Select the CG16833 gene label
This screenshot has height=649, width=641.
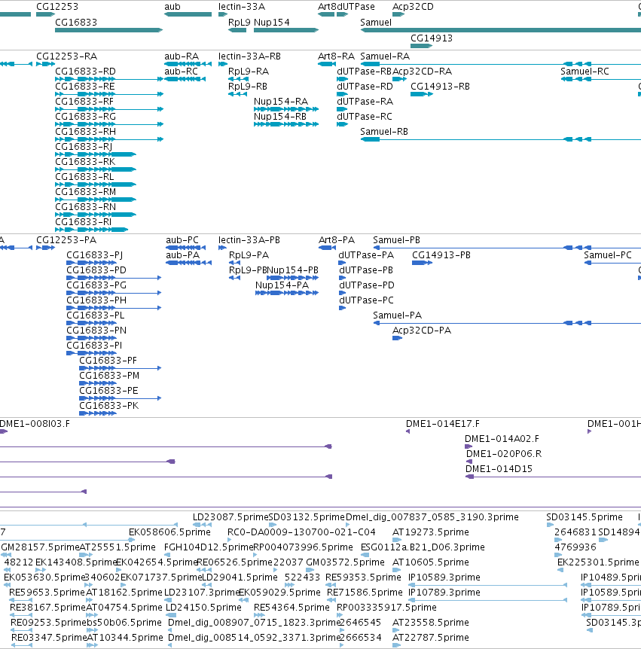point(76,23)
